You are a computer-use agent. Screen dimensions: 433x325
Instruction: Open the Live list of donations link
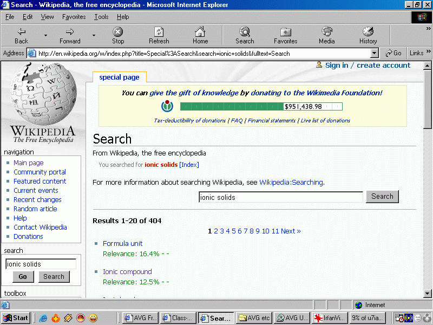325,120
